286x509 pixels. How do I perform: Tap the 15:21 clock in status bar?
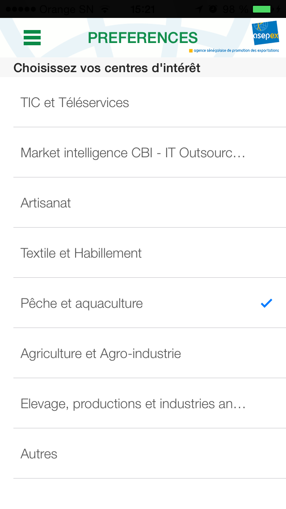(143, 9)
